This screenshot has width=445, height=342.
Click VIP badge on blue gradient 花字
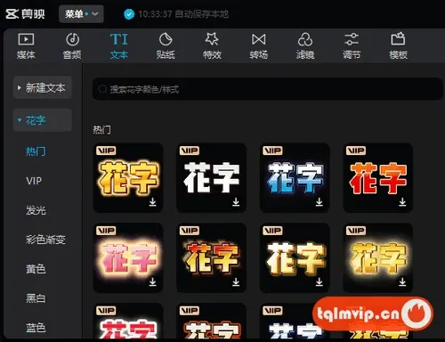point(272,151)
